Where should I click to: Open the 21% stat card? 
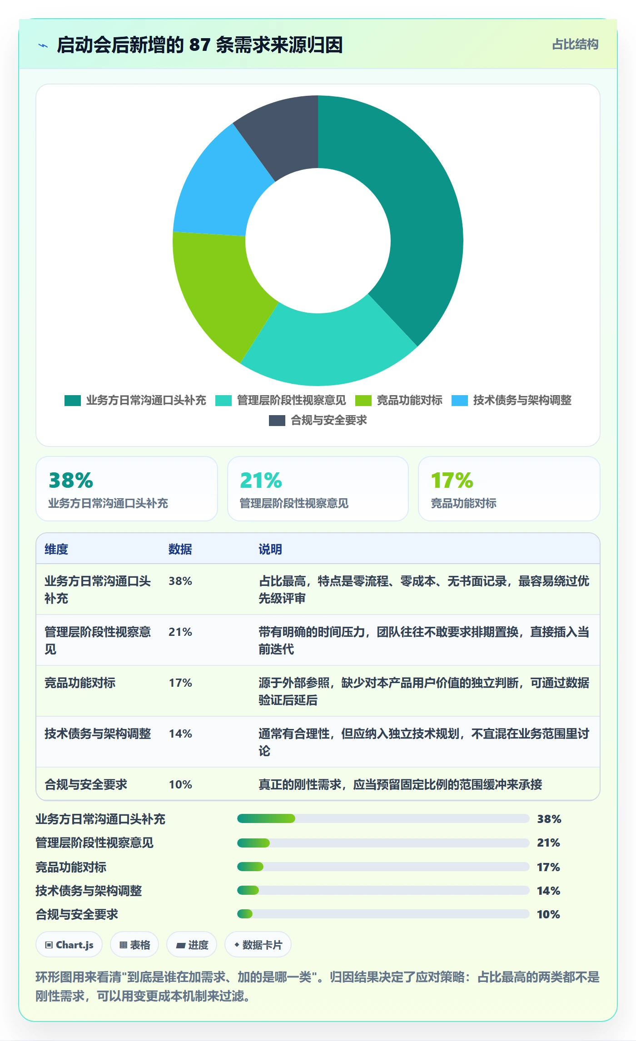point(318,489)
